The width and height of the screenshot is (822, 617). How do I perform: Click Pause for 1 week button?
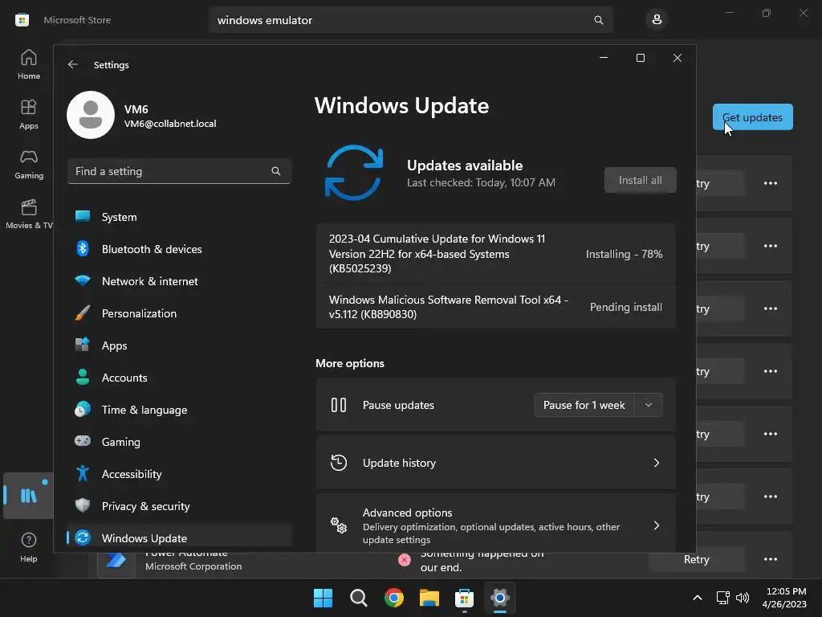584,405
